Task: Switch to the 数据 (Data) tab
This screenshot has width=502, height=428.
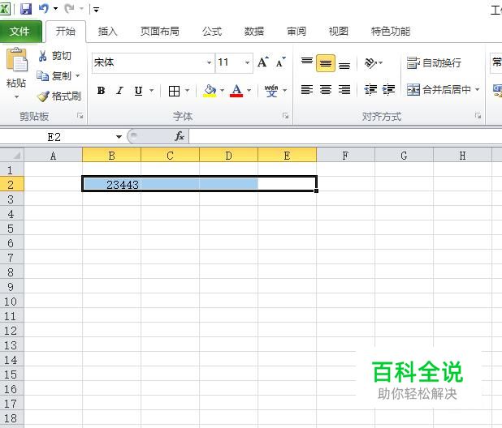Action: click(254, 32)
